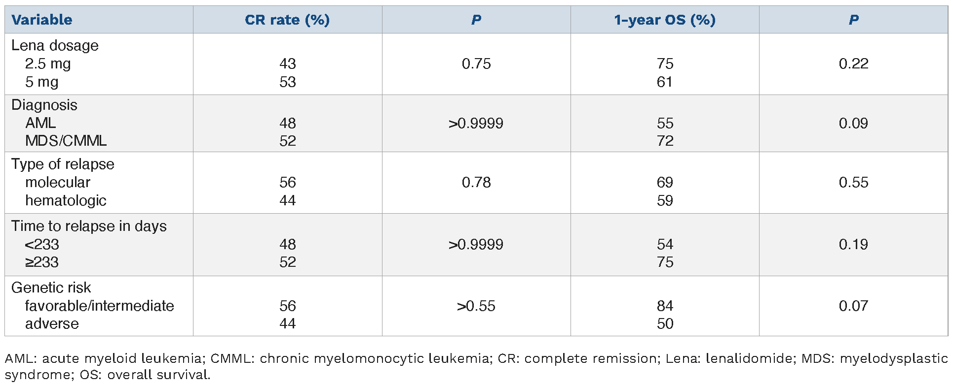The width and height of the screenshot is (953, 385).
Task: Select the 1-year OS value 84
Action: pyautogui.click(x=665, y=306)
